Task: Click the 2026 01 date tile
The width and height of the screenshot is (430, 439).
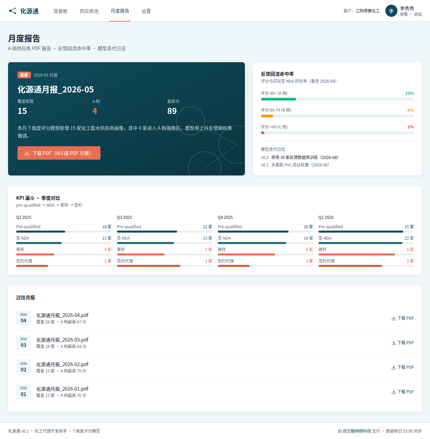Action: (x=24, y=392)
